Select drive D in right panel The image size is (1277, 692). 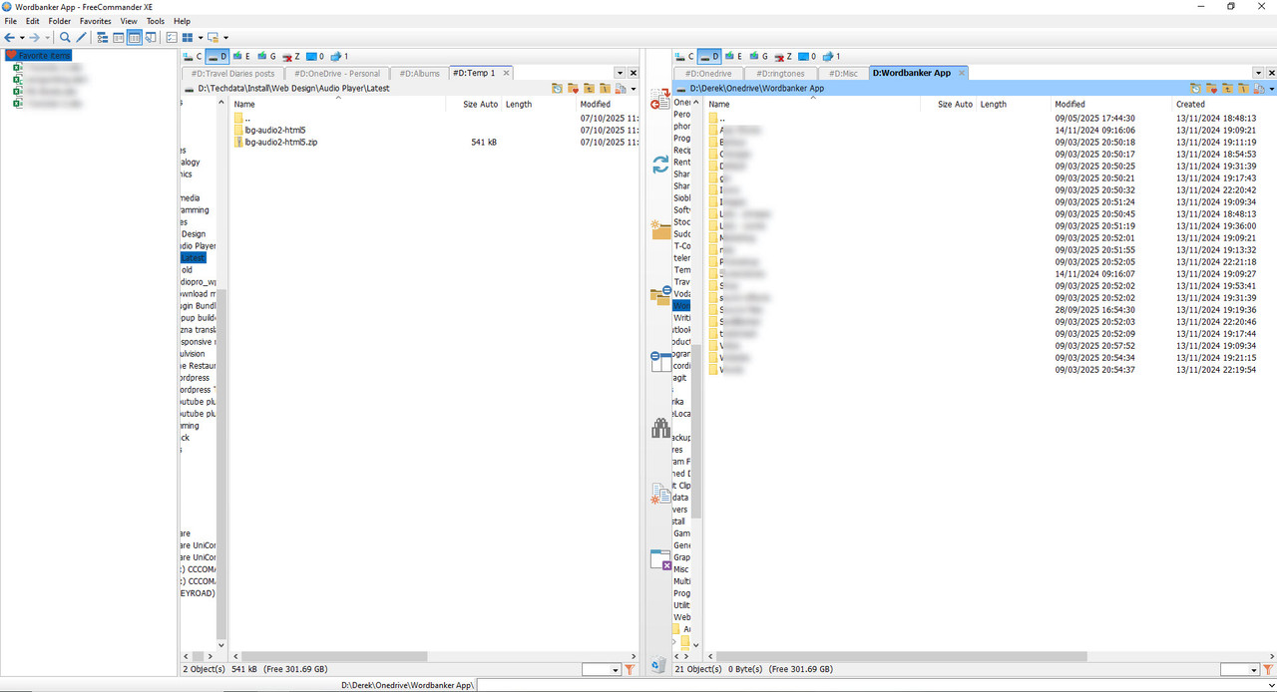(709, 57)
